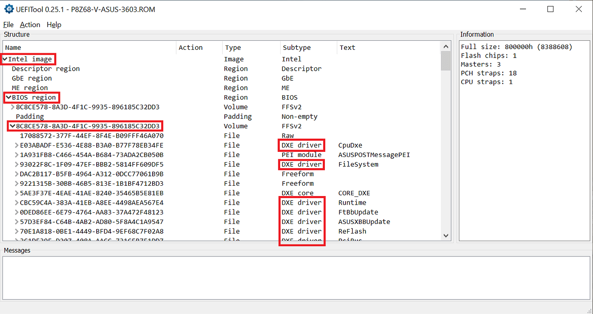Screen dimensions: 593x314
Task: Open the File menu
Action: [x=8, y=24]
